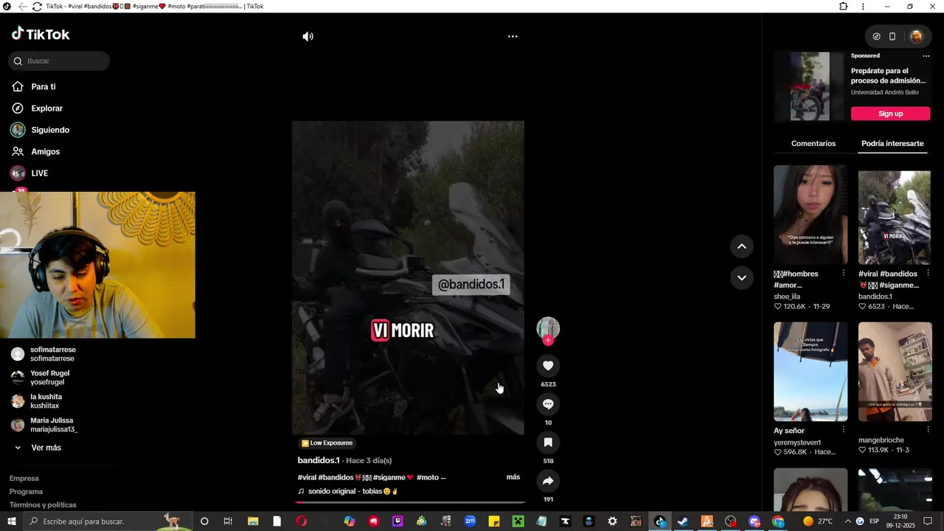
Task: Click the video progress bar
Action: coord(409,502)
